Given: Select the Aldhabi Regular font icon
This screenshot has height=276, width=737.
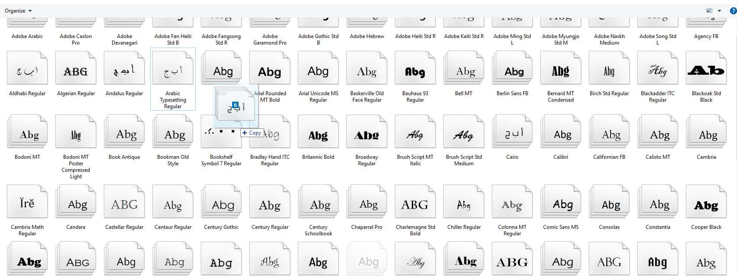Looking at the screenshot, I should (x=27, y=68).
